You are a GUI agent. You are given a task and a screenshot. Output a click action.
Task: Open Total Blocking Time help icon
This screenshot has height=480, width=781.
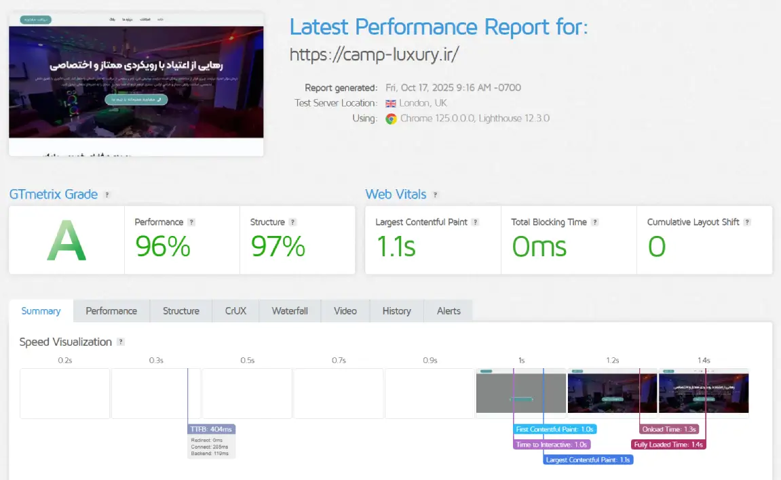[594, 222]
